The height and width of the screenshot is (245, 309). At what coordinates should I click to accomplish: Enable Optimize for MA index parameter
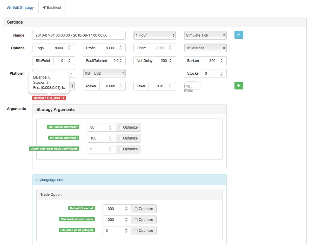click(x=121, y=138)
